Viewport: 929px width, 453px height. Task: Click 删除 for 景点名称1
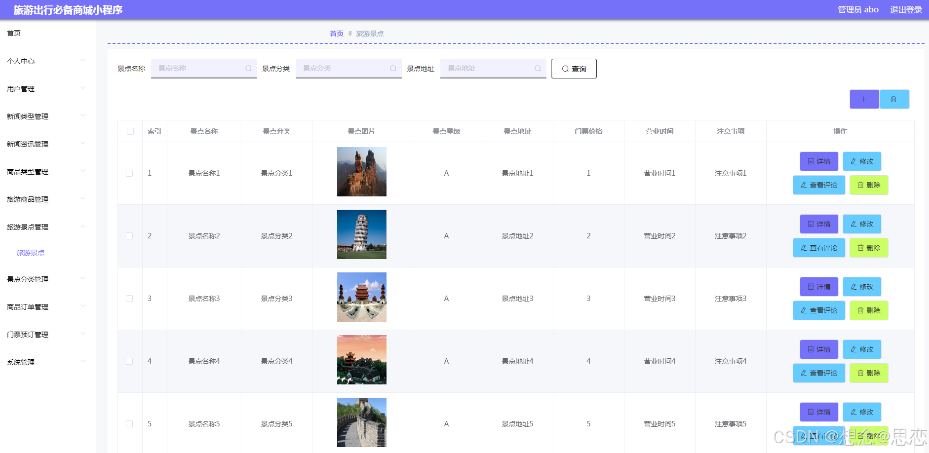pos(869,185)
